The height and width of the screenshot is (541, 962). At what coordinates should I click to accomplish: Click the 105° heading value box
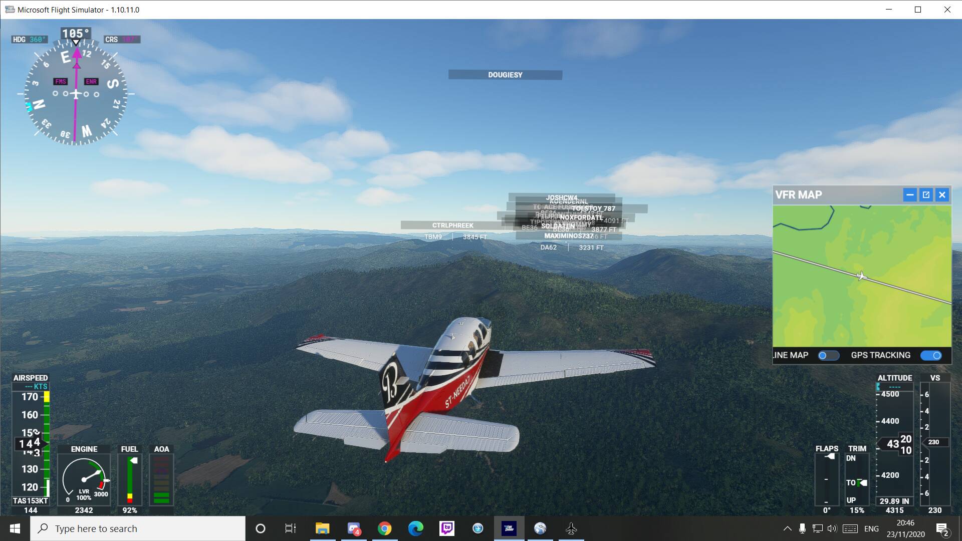[x=76, y=34]
